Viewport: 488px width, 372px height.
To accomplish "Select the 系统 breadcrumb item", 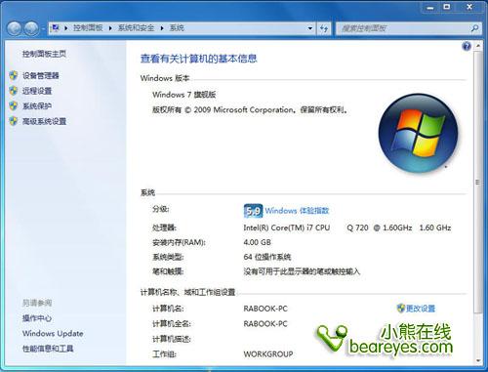I will [177, 28].
